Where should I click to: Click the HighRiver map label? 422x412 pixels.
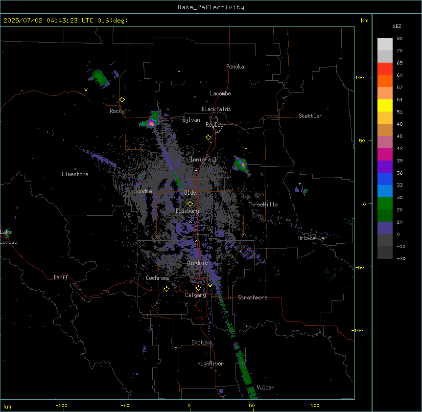pos(211,364)
